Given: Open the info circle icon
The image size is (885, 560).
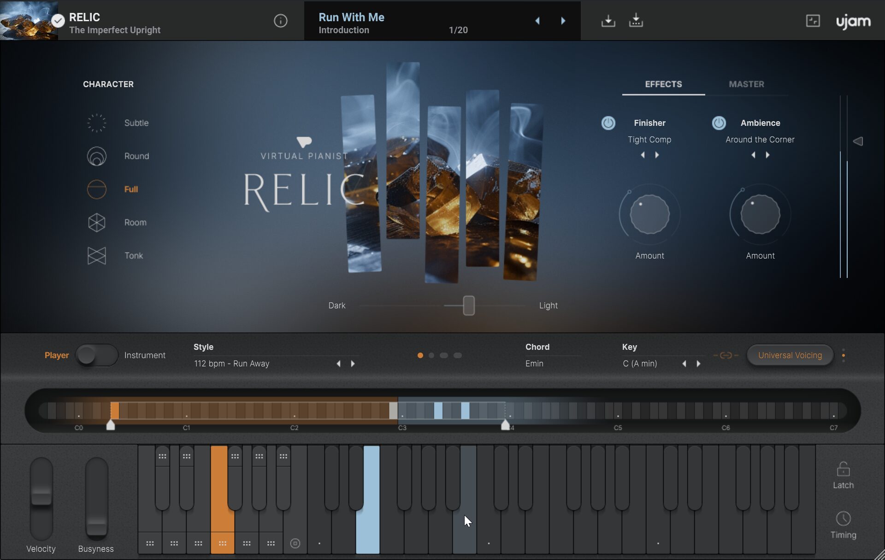Looking at the screenshot, I should coord(280,21).
